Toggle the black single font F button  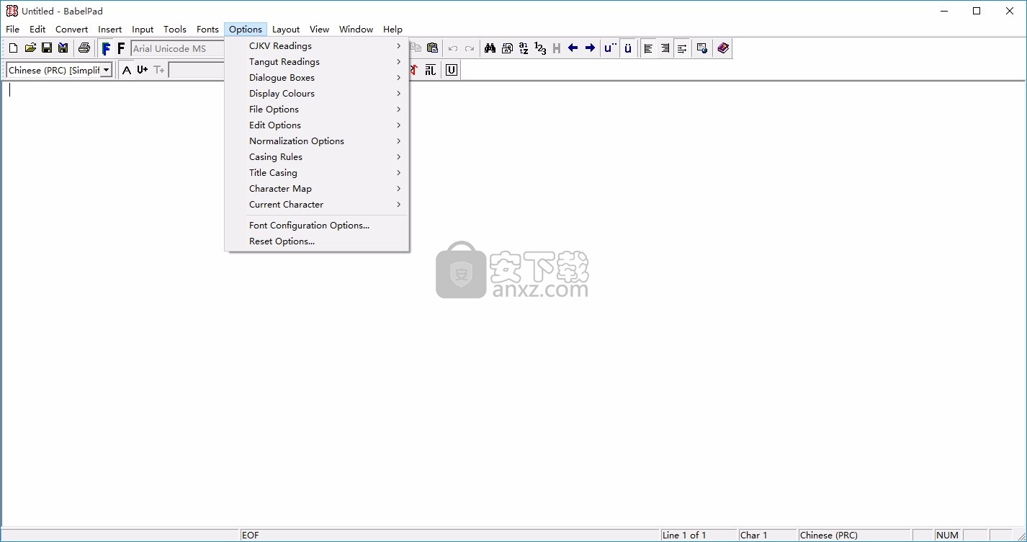[x=121, y=48]
